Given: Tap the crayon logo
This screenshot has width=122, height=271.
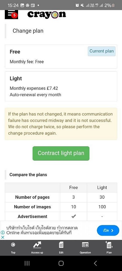Looking at the screenshot, I should (47, 14).
